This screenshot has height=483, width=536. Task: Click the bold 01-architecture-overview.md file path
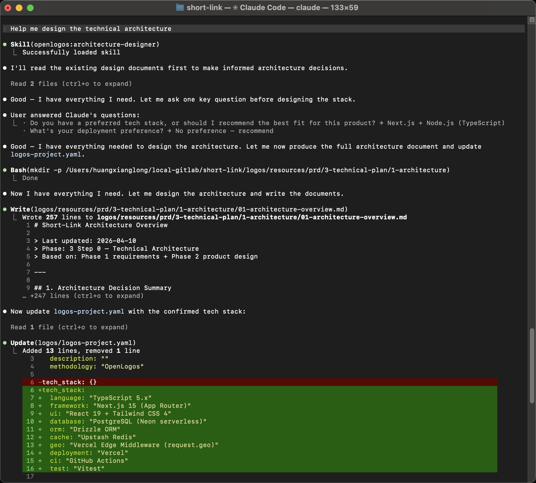tap(251, 217)
